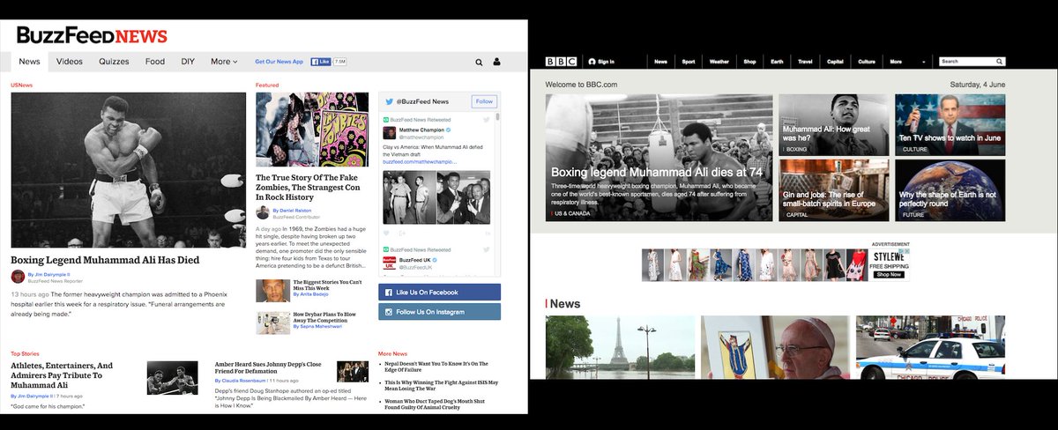Click the Eiffel Tower flood news thumbnail

620,348
